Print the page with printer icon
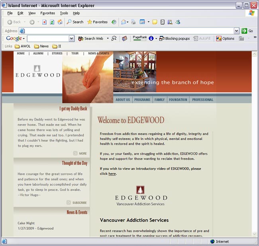Viewport: 259px width, 246px height. (x=133, y=22)
